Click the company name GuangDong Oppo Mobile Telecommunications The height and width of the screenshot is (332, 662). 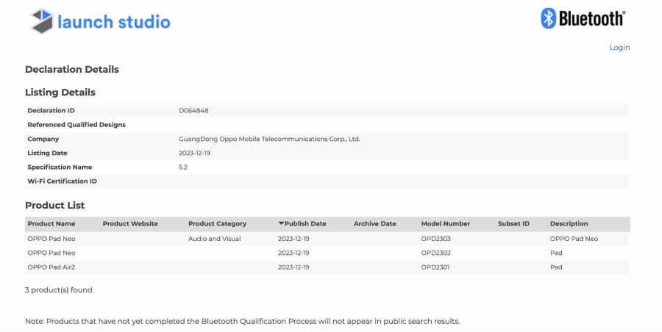(x=269, y=139)
